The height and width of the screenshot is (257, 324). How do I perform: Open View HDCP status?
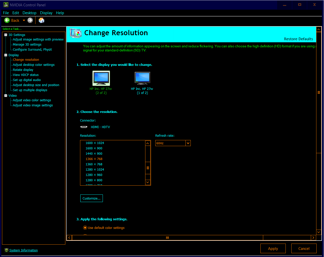coord(26,75)
